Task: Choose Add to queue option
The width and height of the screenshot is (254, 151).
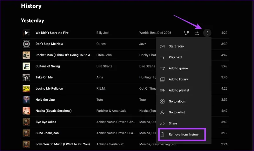Action: point(184,68)
